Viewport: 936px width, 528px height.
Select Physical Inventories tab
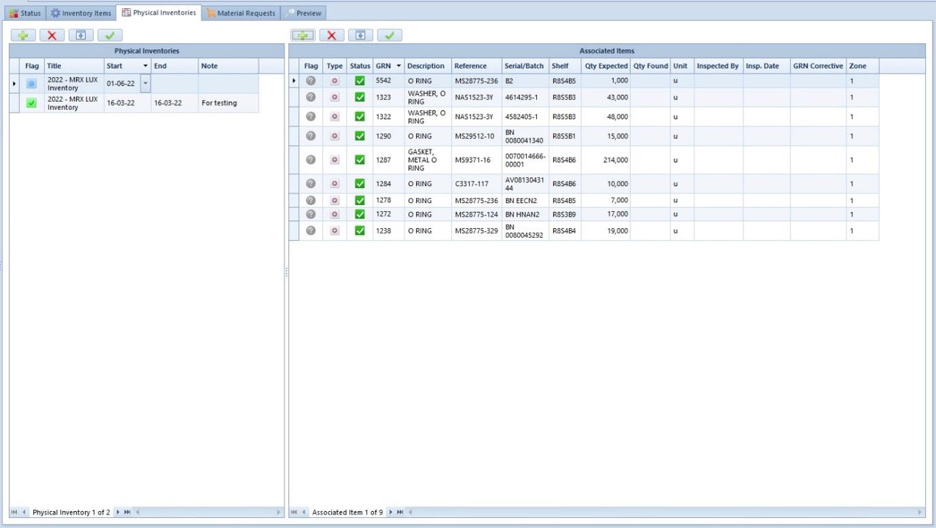pyautogui.click(x=159, y=12)
